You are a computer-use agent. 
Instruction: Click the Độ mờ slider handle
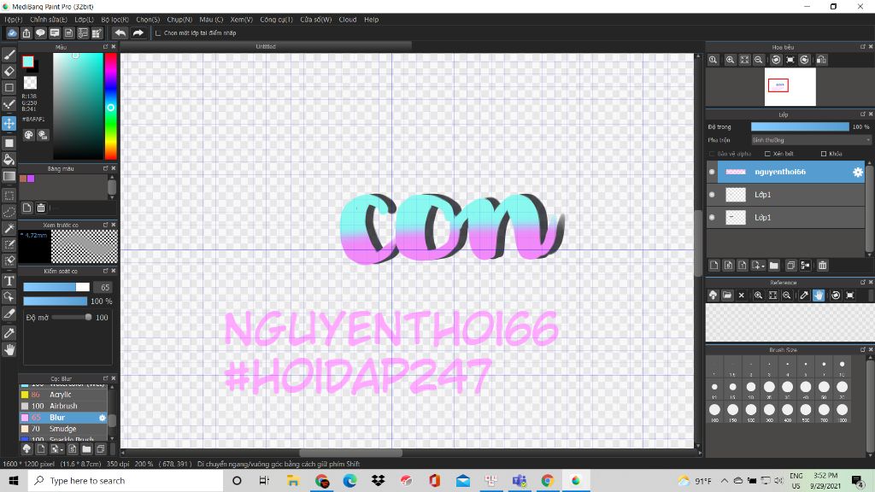88,318
